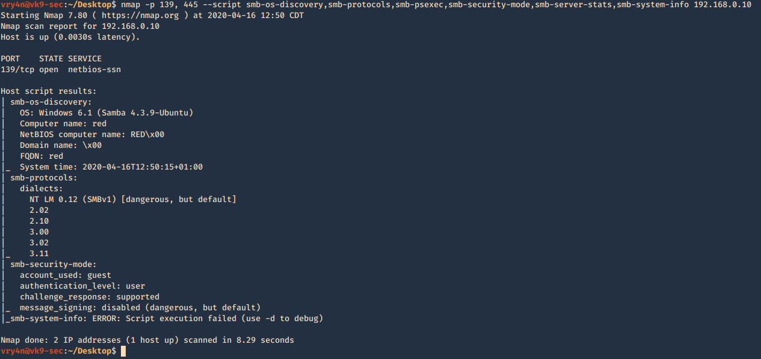The width and height of the screenshot is (761, 359).
Task: Place cursor at the bottom shell prompt
Action: click(123, 351)
